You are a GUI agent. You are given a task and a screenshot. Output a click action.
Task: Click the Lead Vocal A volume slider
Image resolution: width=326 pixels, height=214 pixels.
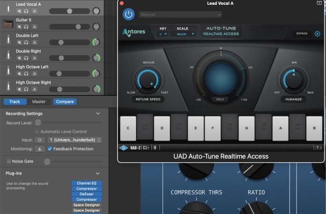pyautogui.click(x=69, y=11)
